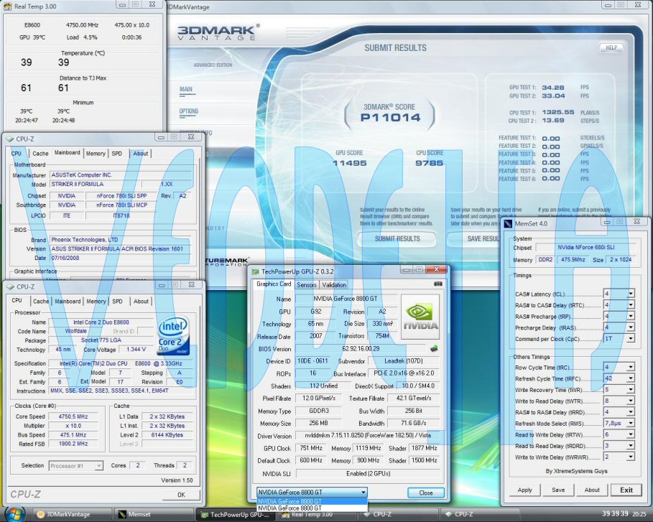The width and height of the screenshot is (653, 522).
Task: Open Mainboard tab in lower CPU-Z window
Action: [x=68, y=301]
